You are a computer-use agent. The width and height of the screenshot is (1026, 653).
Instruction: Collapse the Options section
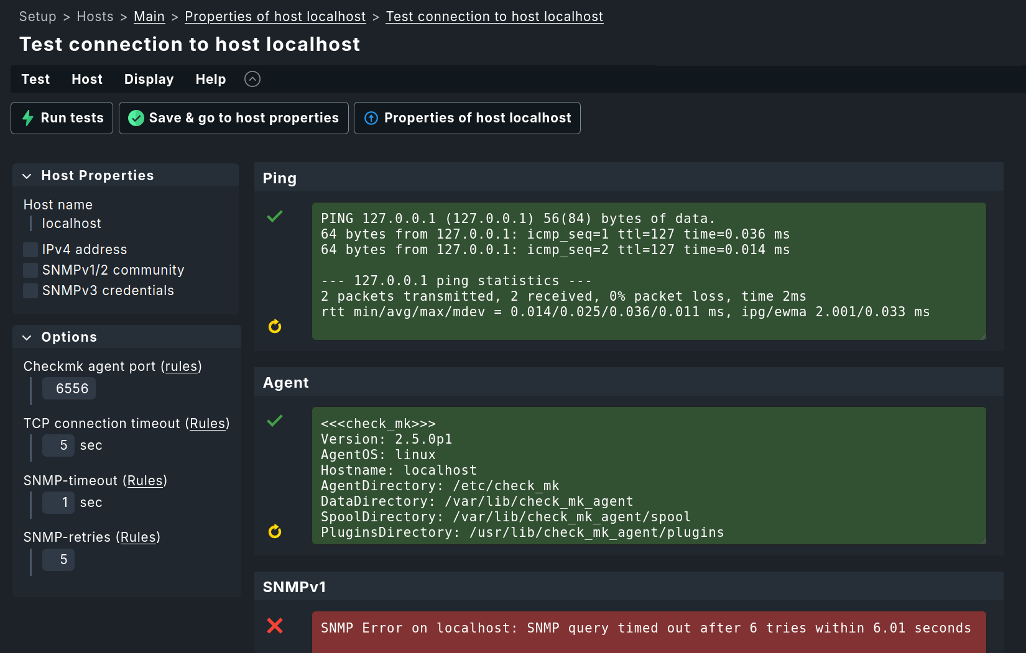click(x=27, y=337)
